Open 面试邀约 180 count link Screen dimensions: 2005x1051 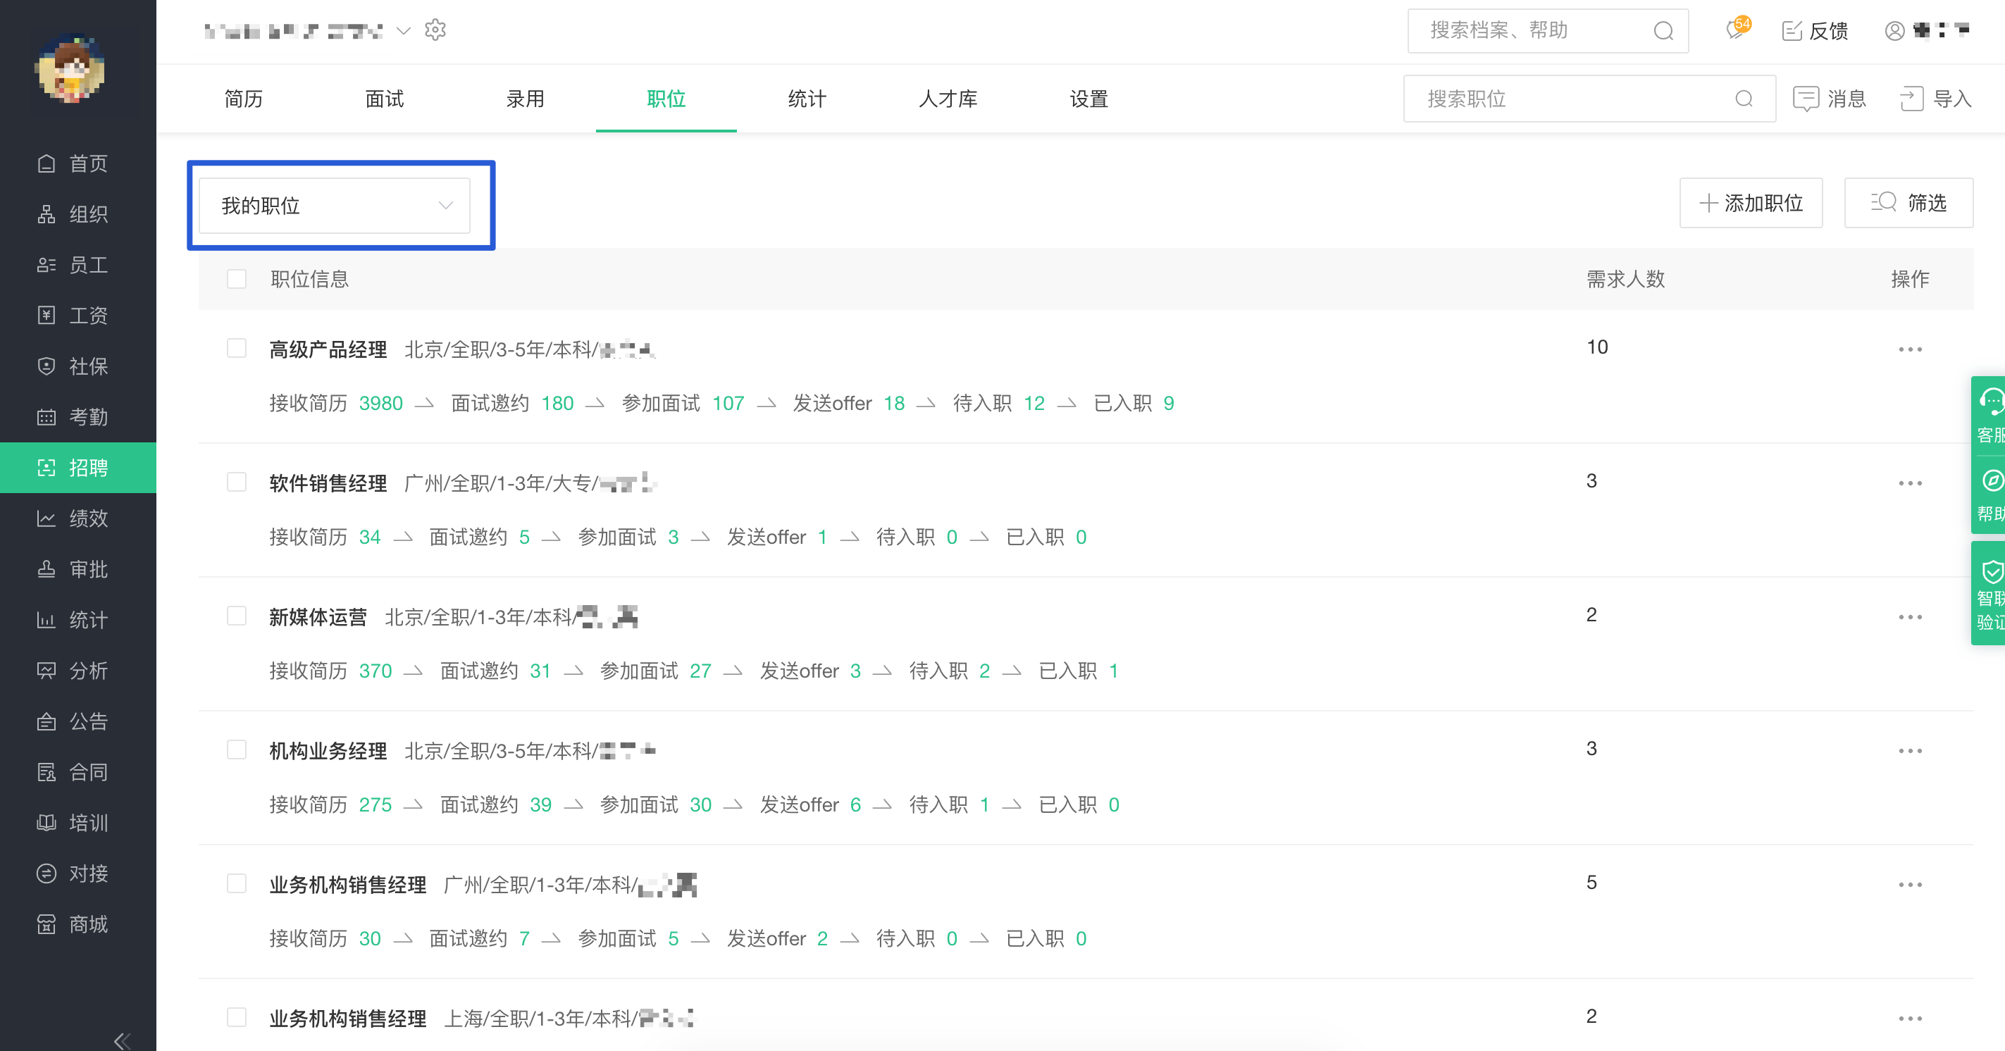tap(557, 403)
